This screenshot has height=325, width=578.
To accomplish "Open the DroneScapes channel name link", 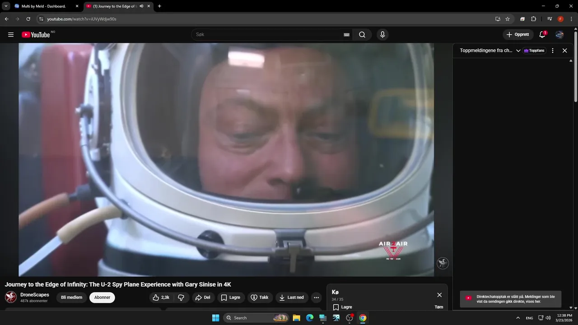I will 35,295.
